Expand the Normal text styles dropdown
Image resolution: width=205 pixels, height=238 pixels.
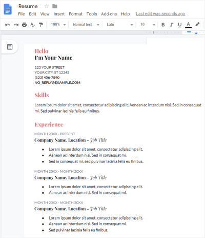(x=86, y=25)
